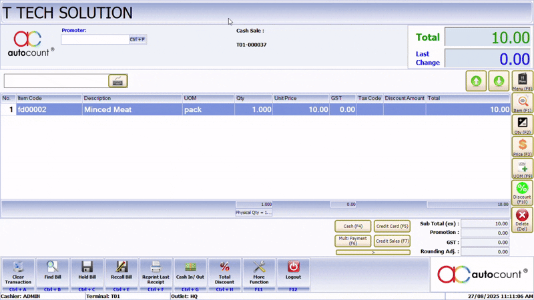Viewport: 534px width, 300px height.
Task: Open Cash In/Out function
Action: [190, 268]
